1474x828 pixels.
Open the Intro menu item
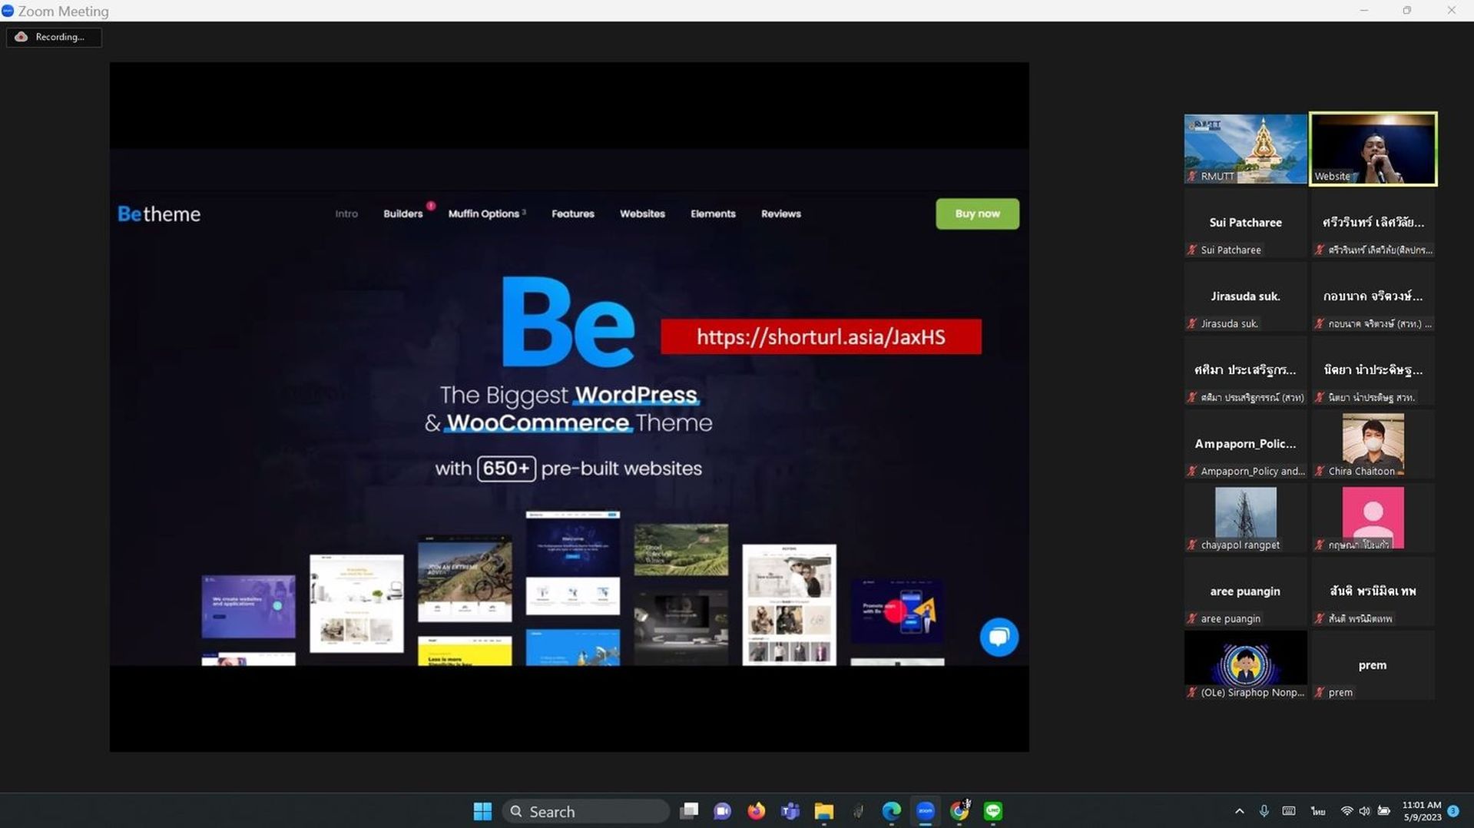[346, 214]
